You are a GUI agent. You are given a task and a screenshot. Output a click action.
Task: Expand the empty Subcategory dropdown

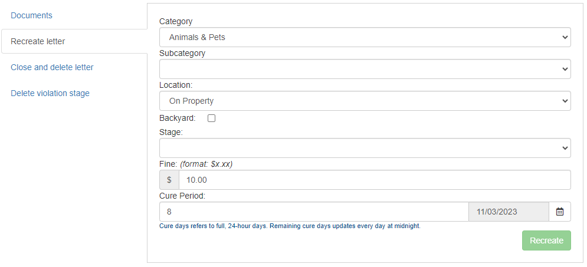pos(365,69)
